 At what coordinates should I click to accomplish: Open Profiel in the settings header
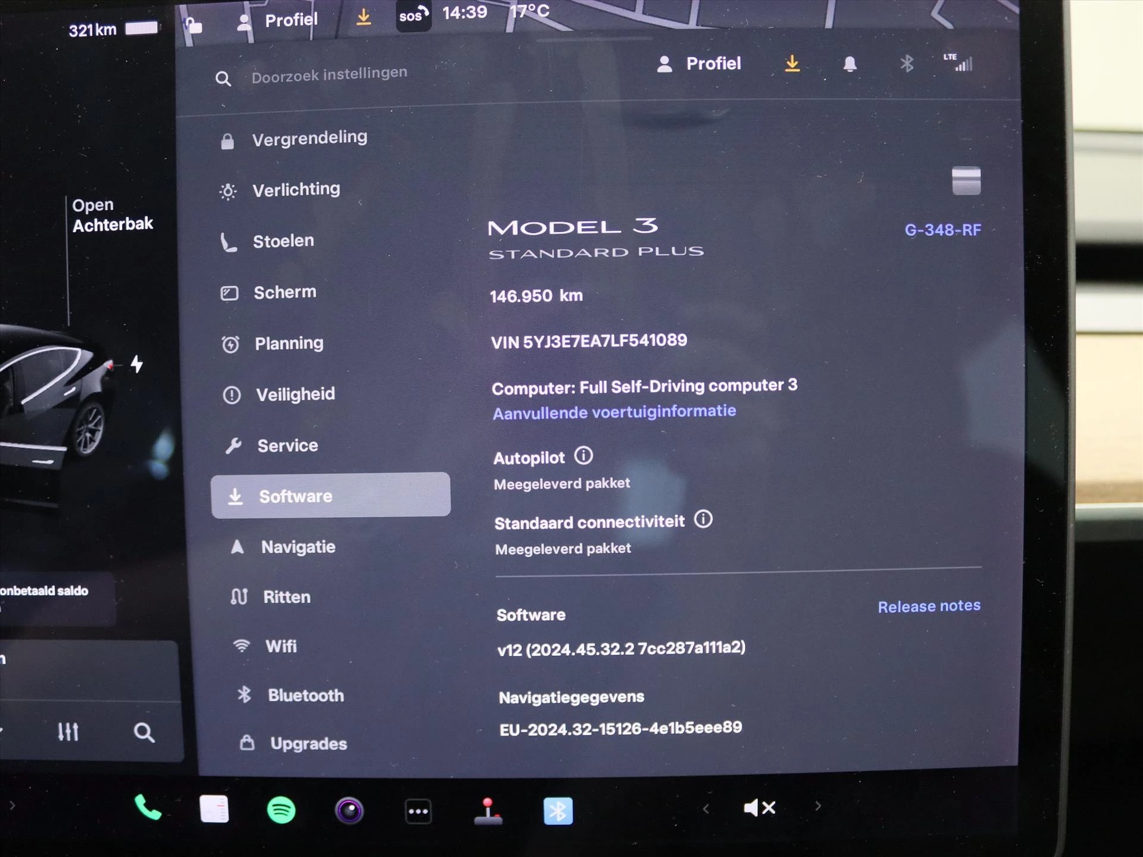[x=699, y=64]
